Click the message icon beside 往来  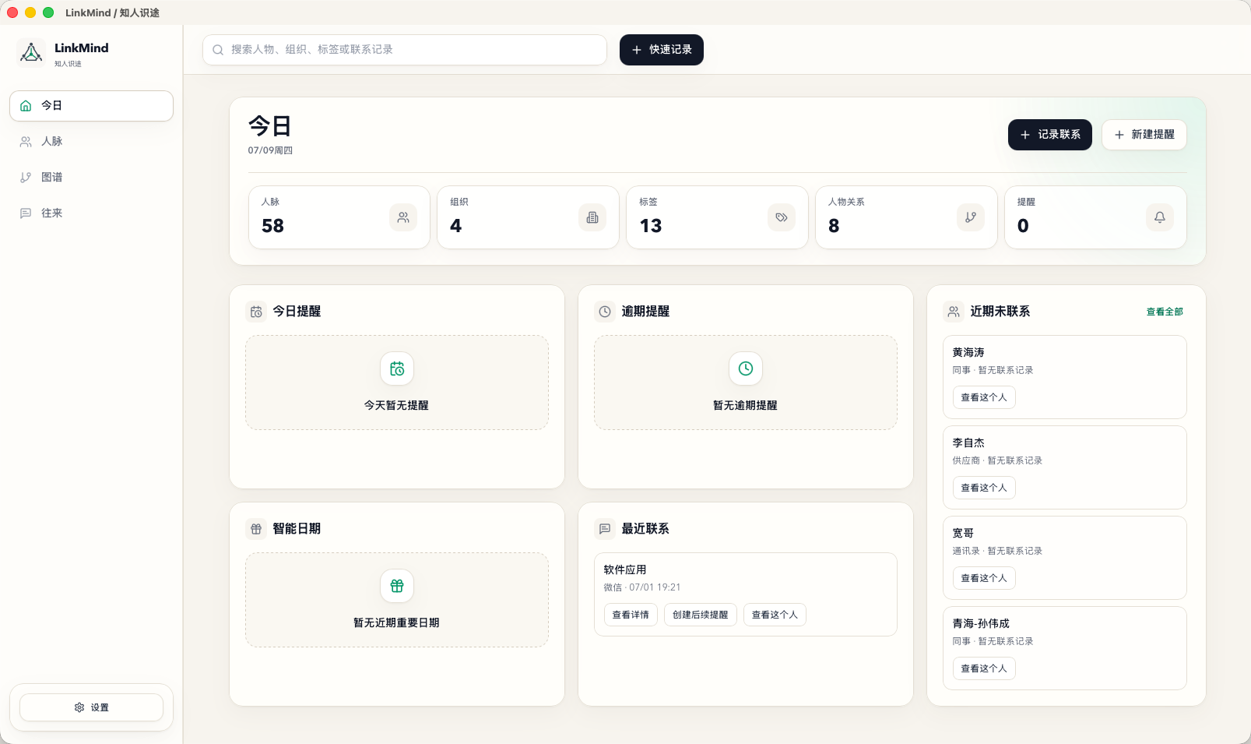point(26,213)
